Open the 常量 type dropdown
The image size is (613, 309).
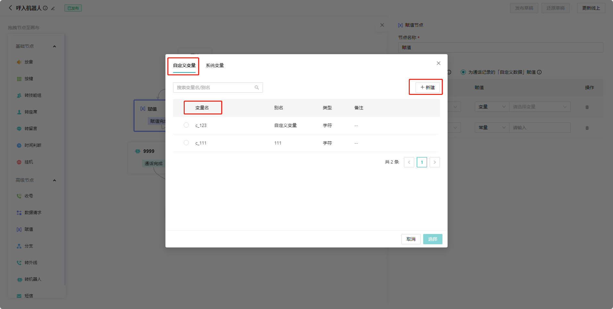(x=492, y=128)
